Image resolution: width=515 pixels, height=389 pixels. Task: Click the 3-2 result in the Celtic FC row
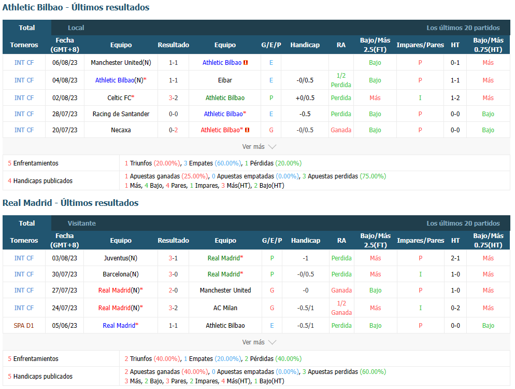tap(174, 98)
